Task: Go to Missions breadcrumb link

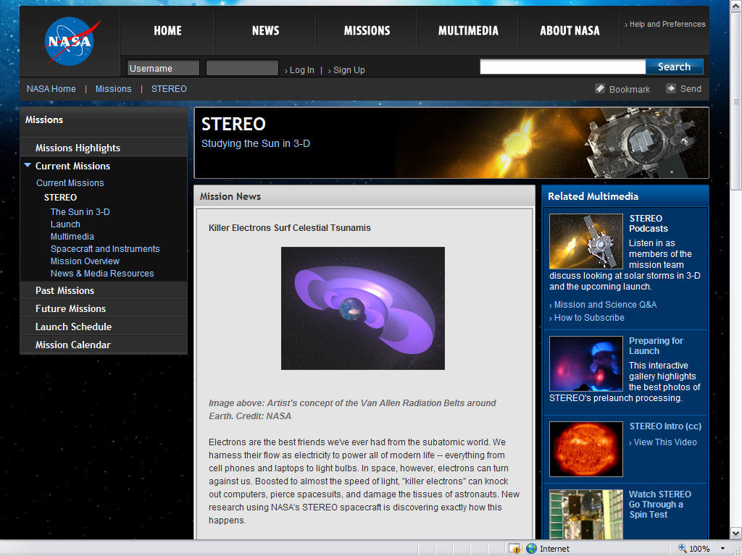Action: click(x=114, y=89)
